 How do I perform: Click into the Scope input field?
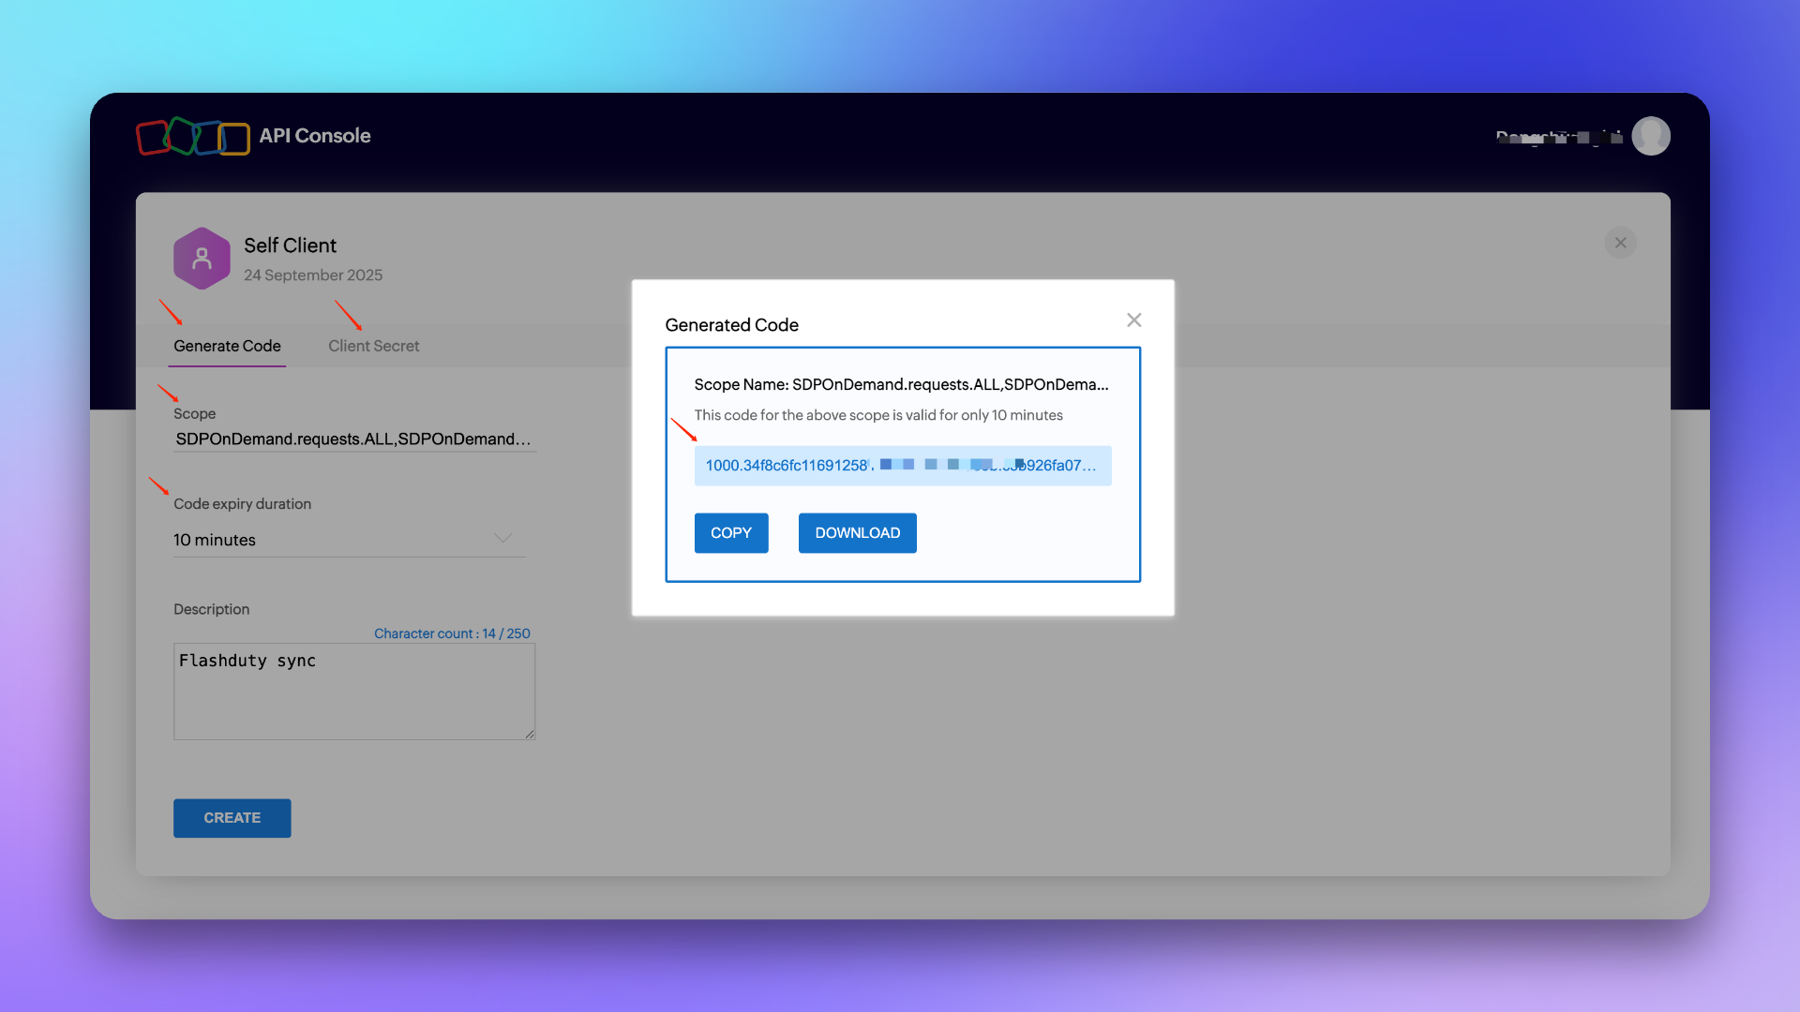(353, 439)
